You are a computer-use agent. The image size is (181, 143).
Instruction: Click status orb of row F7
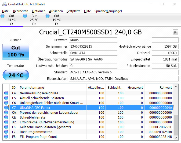[x=6, y=132]
